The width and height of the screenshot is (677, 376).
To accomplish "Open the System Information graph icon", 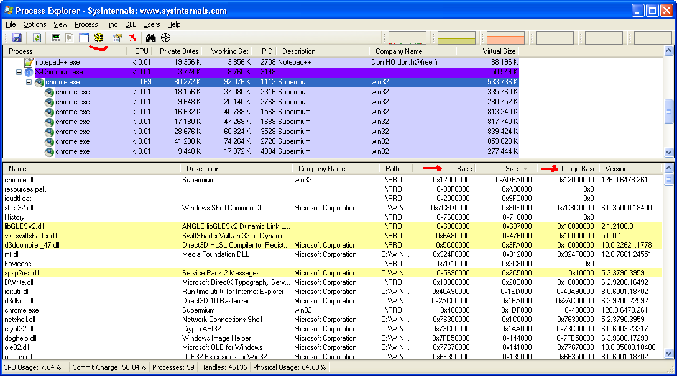I will pyautogui.click(x=56, y=38).
